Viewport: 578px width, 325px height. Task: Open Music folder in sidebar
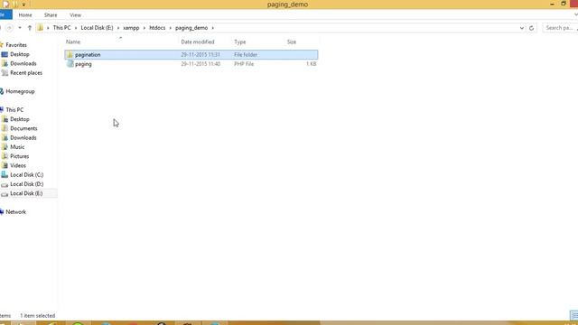17,146
